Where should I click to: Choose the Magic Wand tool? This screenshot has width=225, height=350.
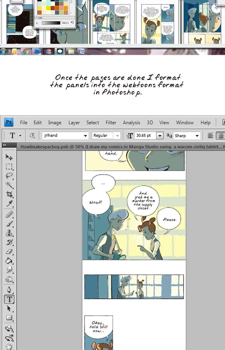(9, 185)
